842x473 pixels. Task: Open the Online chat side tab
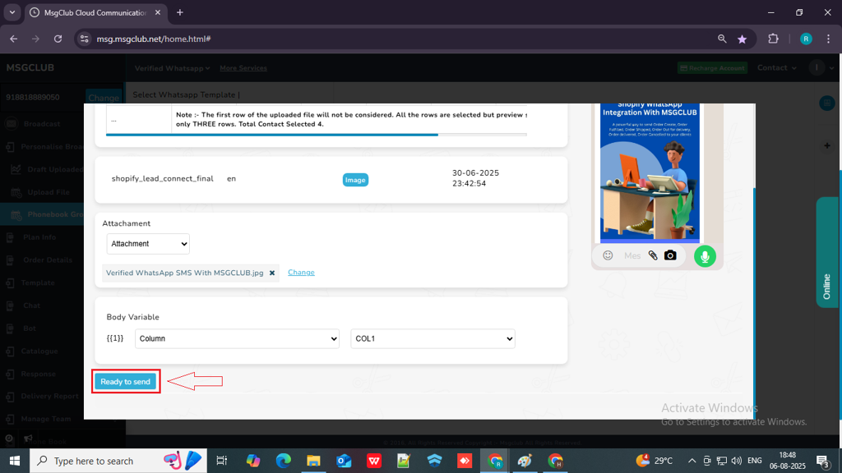click(x=827, y=253)
